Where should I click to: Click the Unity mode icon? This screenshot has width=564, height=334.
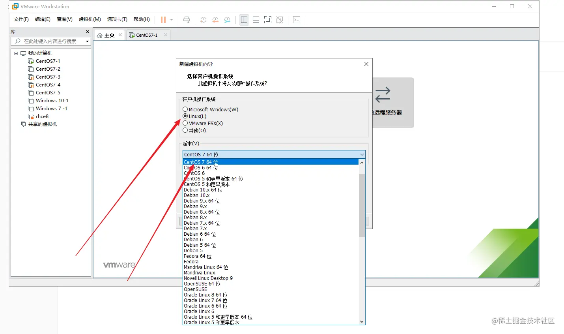click(280, 20)
